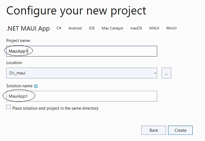205x141 pixels.
Task: Focus the Project name text field
Action: pyautogui.click(x=82, y=51)
